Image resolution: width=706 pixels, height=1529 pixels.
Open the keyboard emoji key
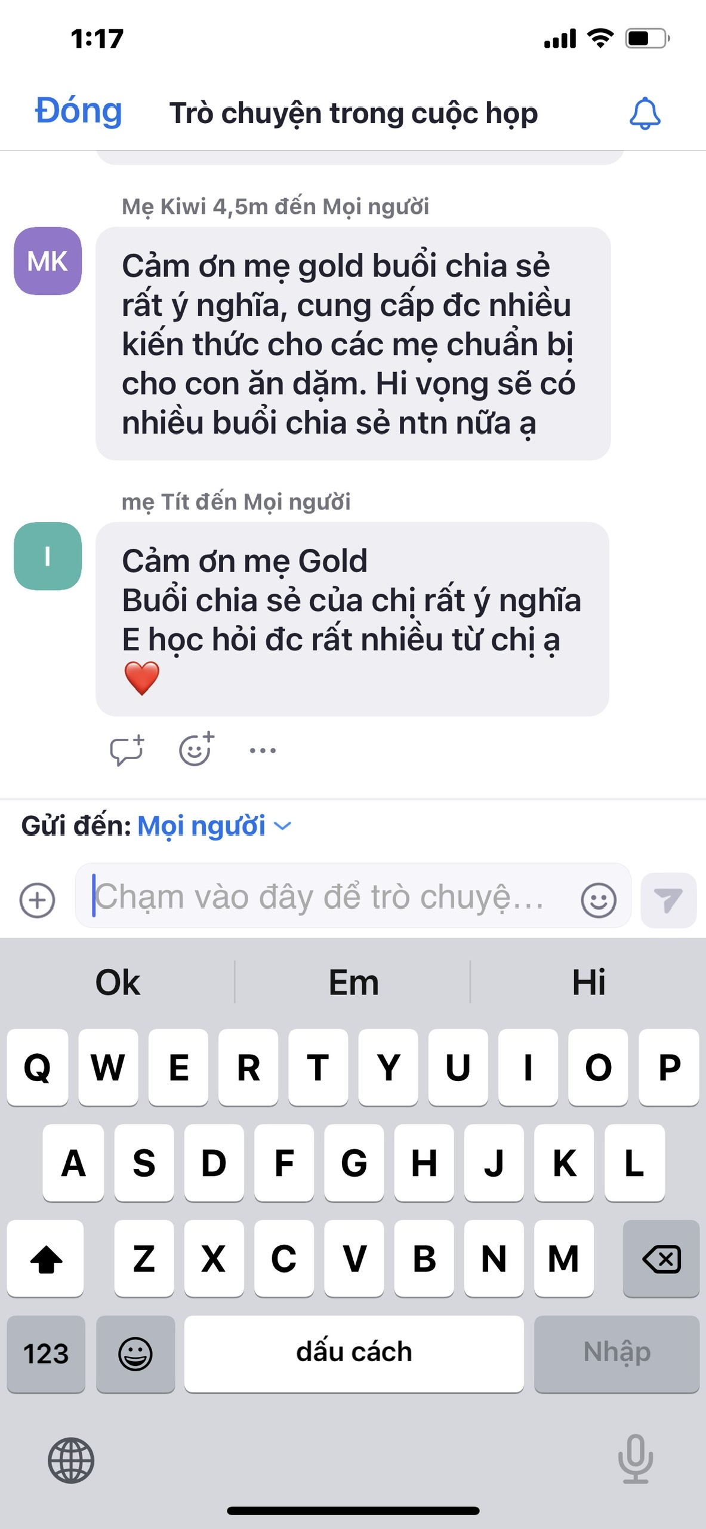click(135, 1353)
